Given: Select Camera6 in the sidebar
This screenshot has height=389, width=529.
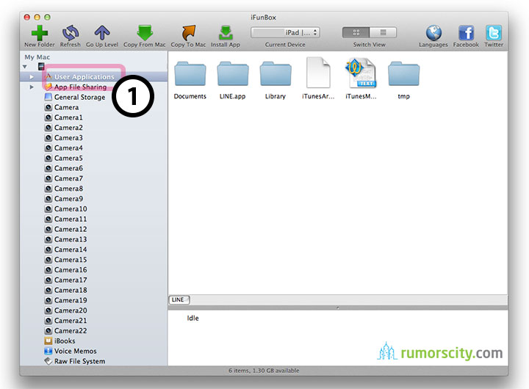Looking at the screenshot, I should (68, 168).
